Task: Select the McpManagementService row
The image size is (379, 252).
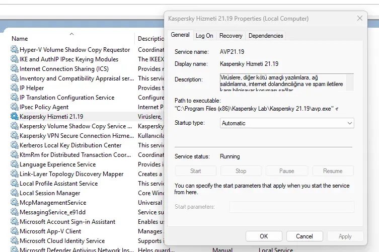Action: pos(53,203)
